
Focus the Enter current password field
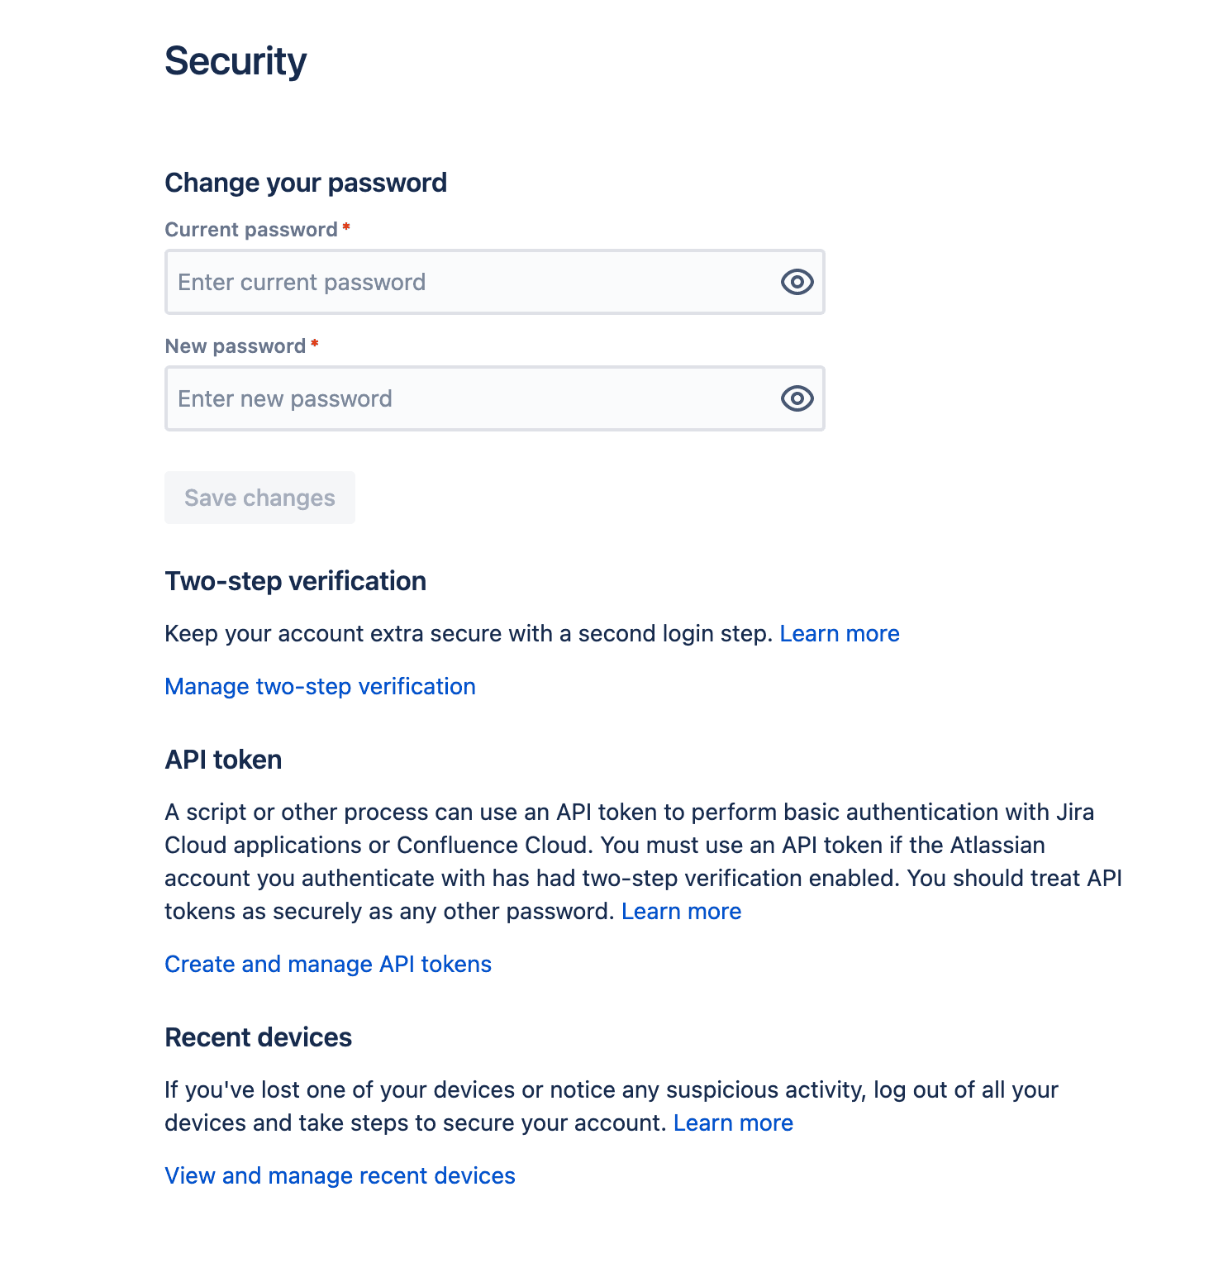click(495, 282)
